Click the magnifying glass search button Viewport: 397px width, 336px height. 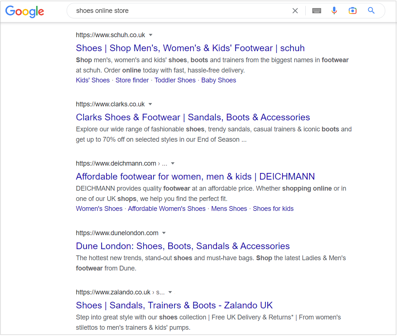371,10
